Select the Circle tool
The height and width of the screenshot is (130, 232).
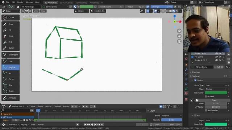click(11, 91)
